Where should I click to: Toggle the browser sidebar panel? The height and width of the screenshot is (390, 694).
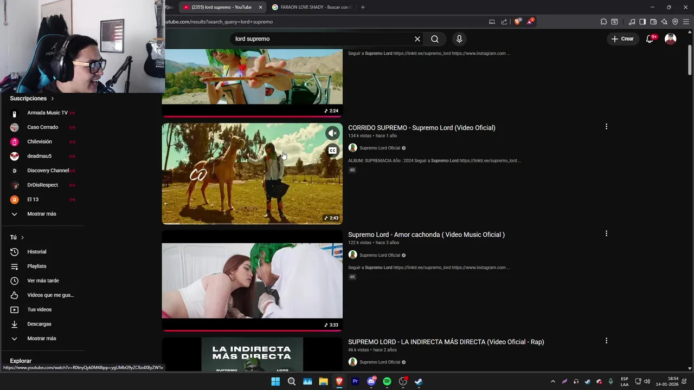pyautogui.click(x=642, y=22)
